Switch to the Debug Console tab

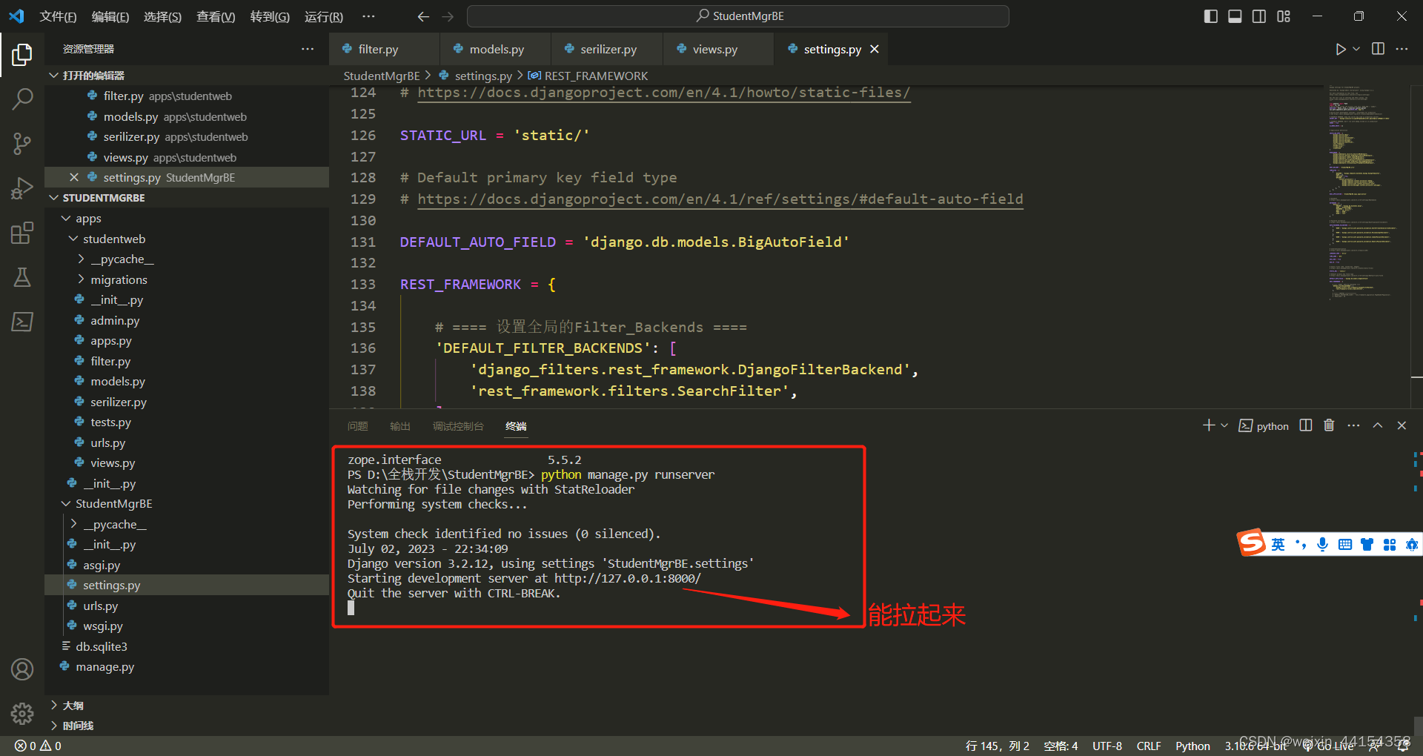pos(458,426)
